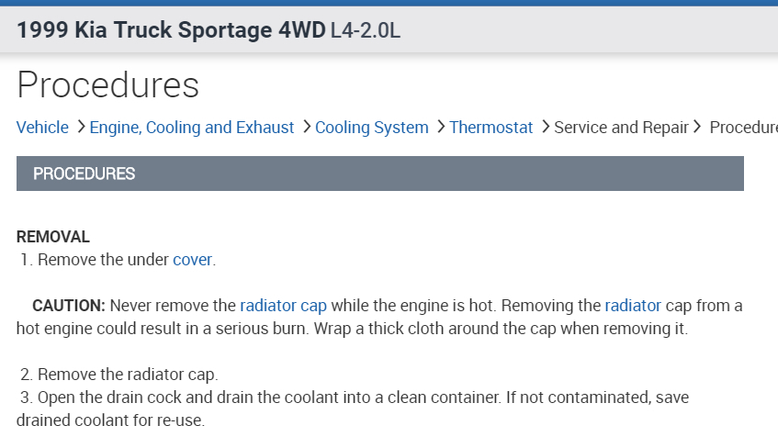
Task: Click the chevron after Service and Repair
Action: (697, 127)
